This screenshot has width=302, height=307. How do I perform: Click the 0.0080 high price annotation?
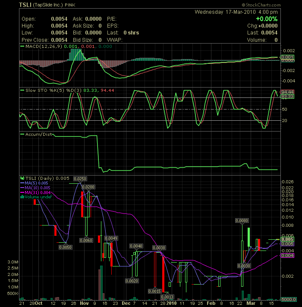point(242,221)
